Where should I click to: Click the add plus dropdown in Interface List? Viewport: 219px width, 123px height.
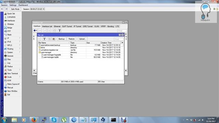[35, 30]
